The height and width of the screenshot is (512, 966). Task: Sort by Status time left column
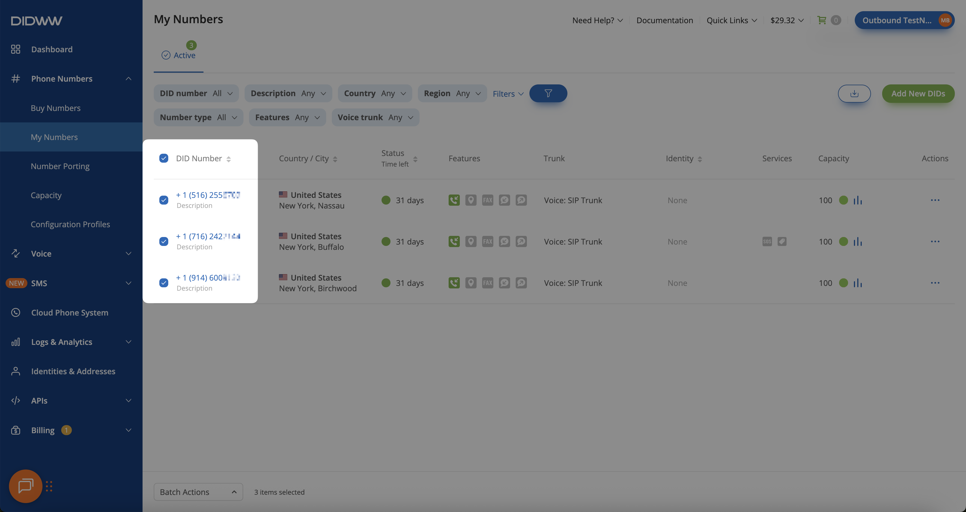tap(415, 159)
